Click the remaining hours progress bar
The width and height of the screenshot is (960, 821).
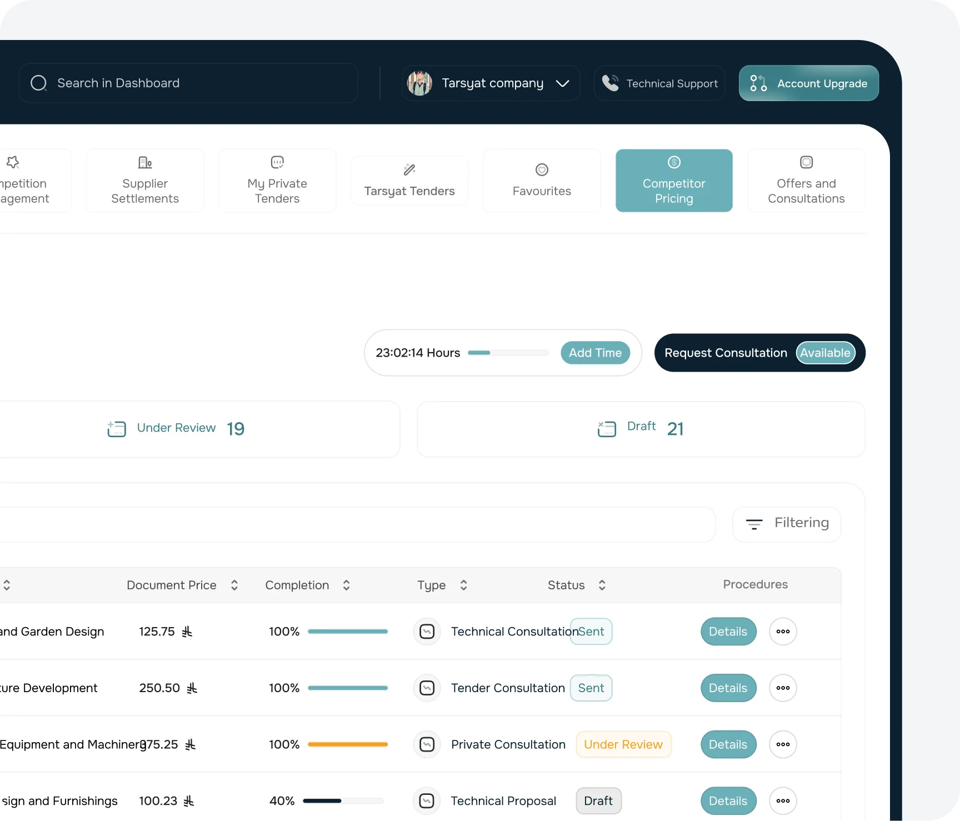click(x=508, y=353)
